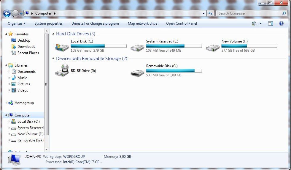Select Removable Disk in navigation tree
The width and height of the screenshot is (291, 170).
pyautogui.click(x=31, y=140)
